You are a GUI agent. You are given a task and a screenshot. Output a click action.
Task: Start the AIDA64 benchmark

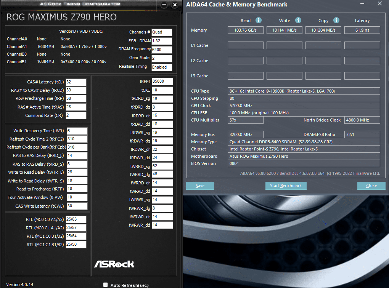pyautogui.click(x=286, y=186)
